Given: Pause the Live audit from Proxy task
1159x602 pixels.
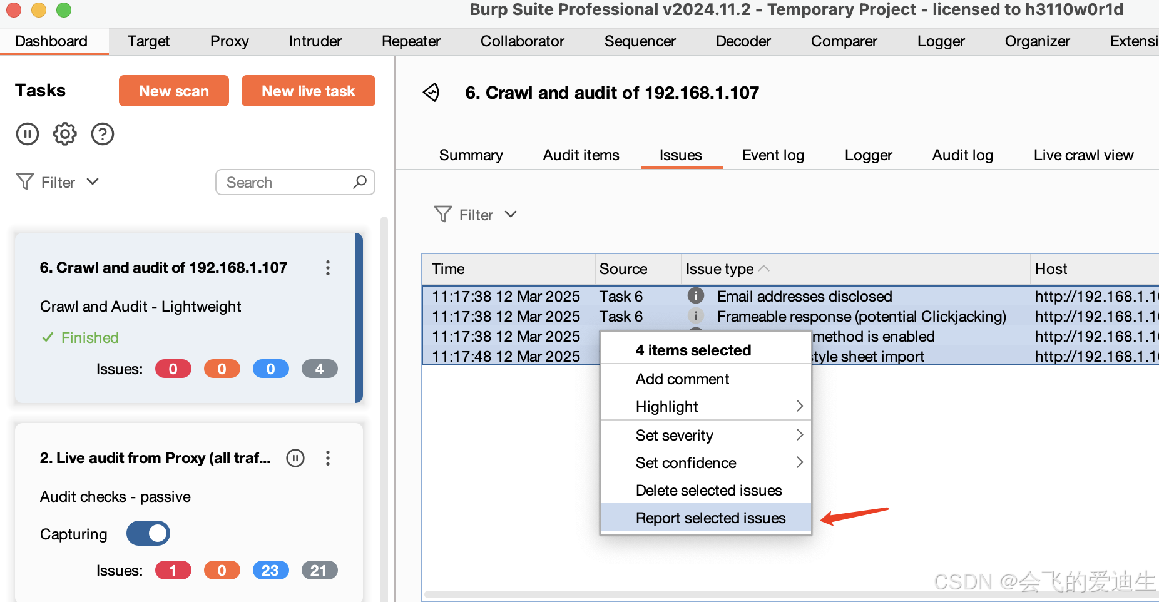Looking at the screenshot, I should pos(295,458).
